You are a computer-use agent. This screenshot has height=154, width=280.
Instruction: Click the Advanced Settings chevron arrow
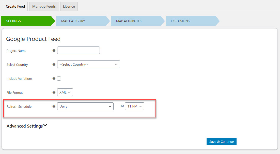45,125
